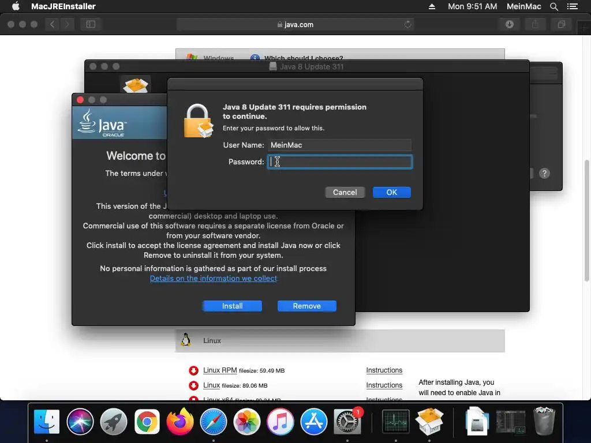Open the clock showing Mon 9:51 AM
The image size is (591, 443).
coord(472,6)
